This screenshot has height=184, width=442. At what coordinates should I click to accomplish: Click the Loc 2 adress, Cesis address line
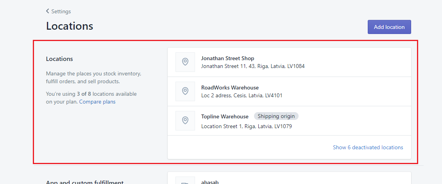(242, 95)
